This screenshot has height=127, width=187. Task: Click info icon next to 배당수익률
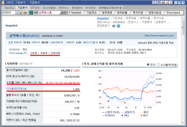97,42
